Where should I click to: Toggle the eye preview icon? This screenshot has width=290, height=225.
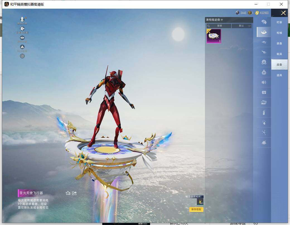coord(22,38)
